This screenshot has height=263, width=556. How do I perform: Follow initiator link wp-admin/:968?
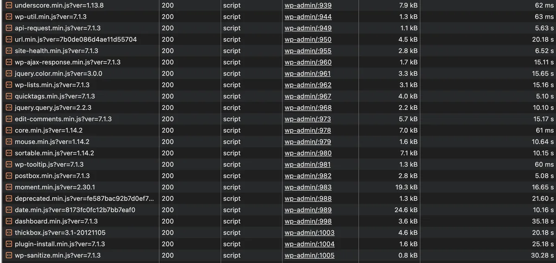pos(308,108)
